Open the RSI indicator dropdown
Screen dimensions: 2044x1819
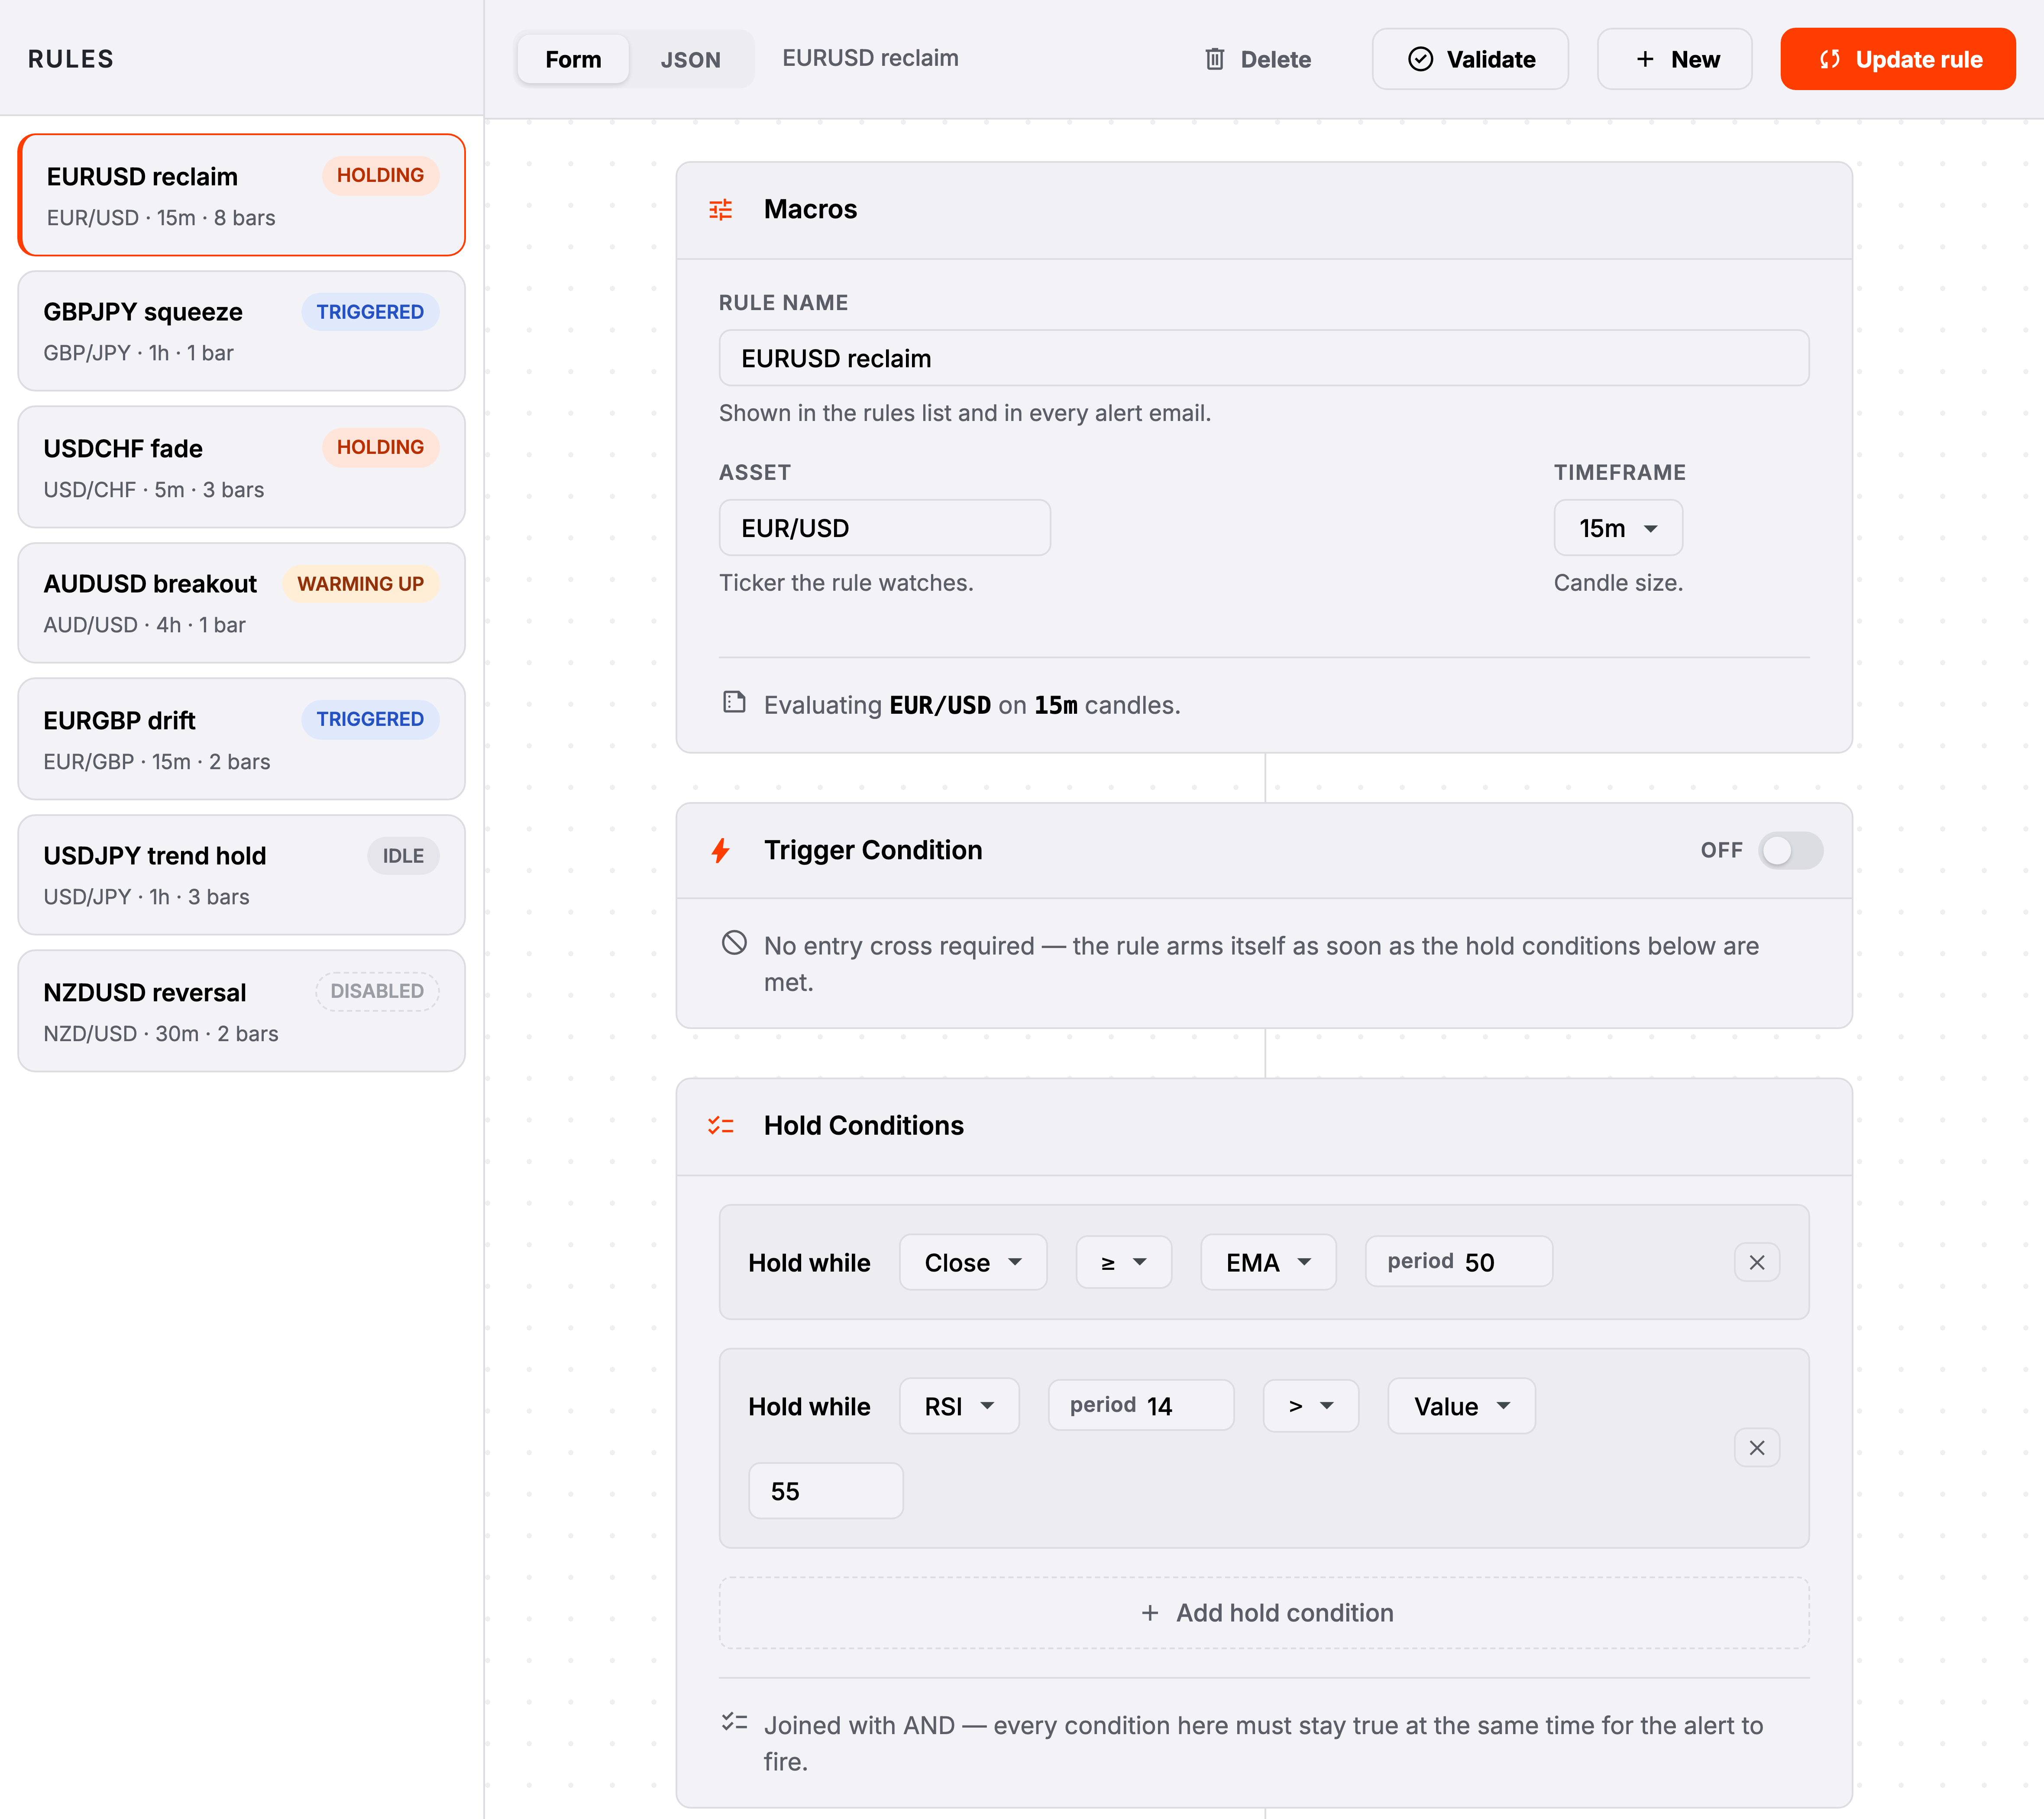click(959, 1406)
